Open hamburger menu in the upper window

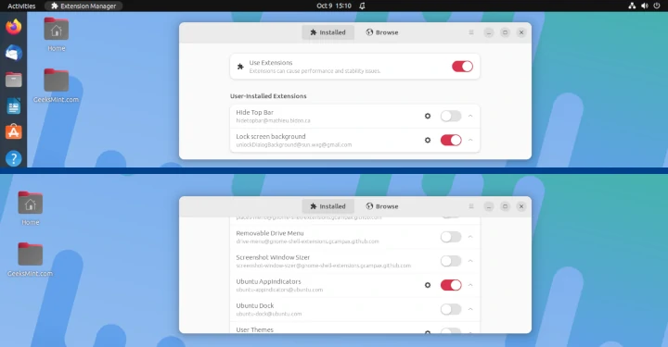click(471, 32)
